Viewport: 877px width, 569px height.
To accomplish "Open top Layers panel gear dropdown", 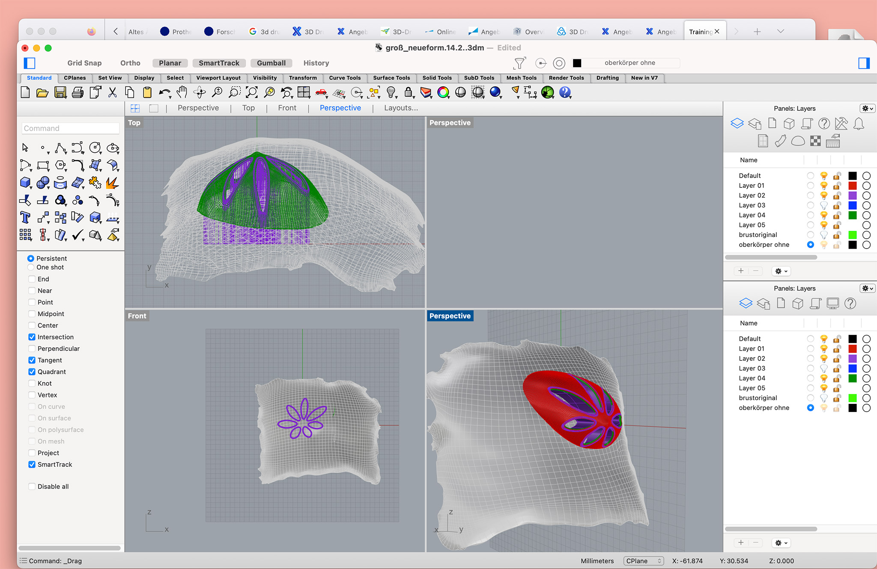I will point(867,109).
